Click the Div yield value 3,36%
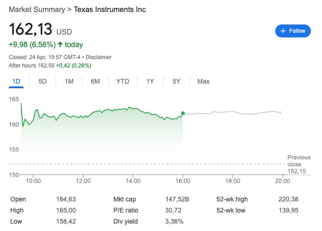 (x=174, y=221)
